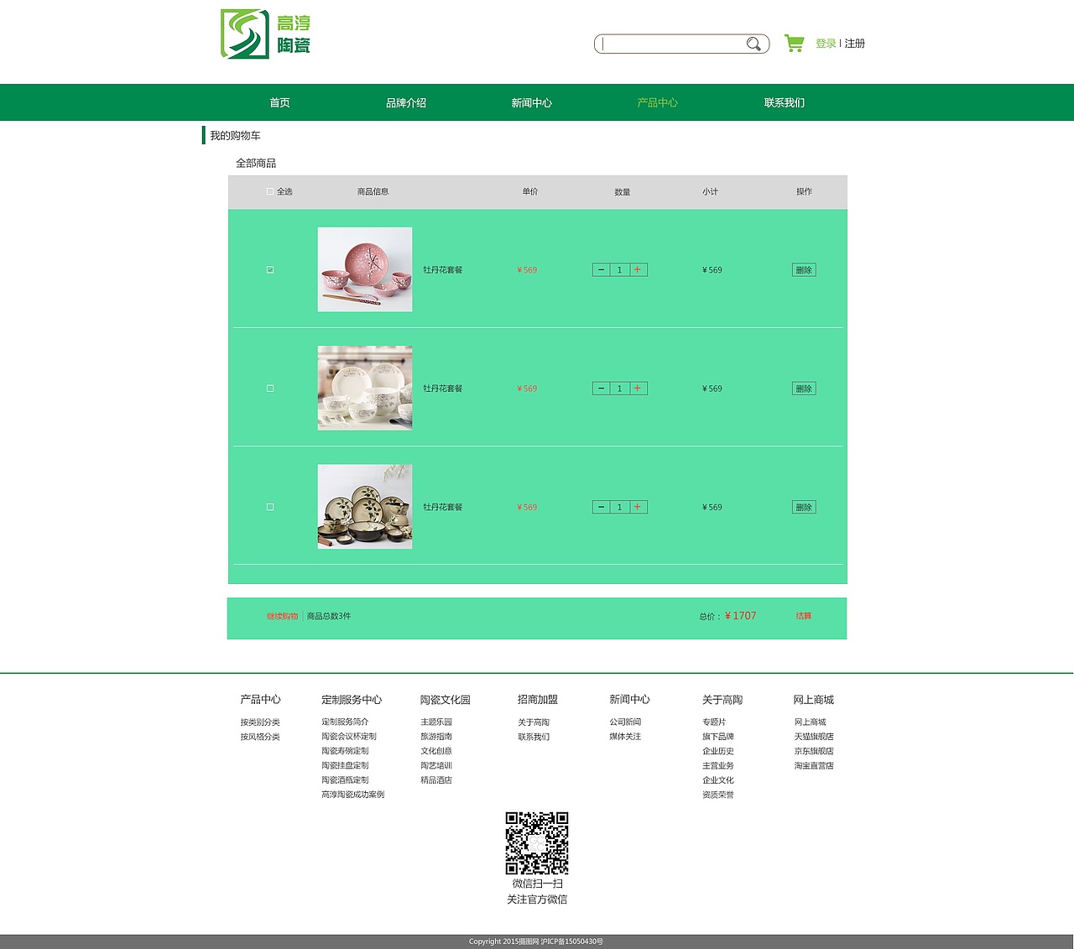1074x949 pixels.
Task: Decrease quantity of first 牡丹花套餐 item
Action: [x=601, y=269]
